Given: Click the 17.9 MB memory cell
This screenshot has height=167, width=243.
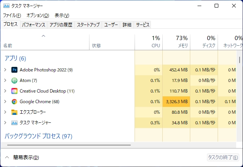Looking at the screenshot, I should click(x=176, y=80).
